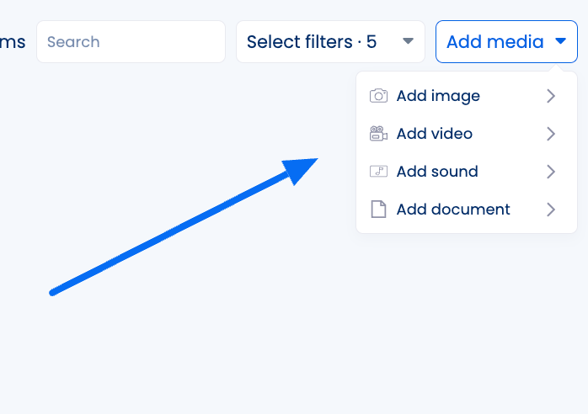Open the Select filters dropdown

330,41
